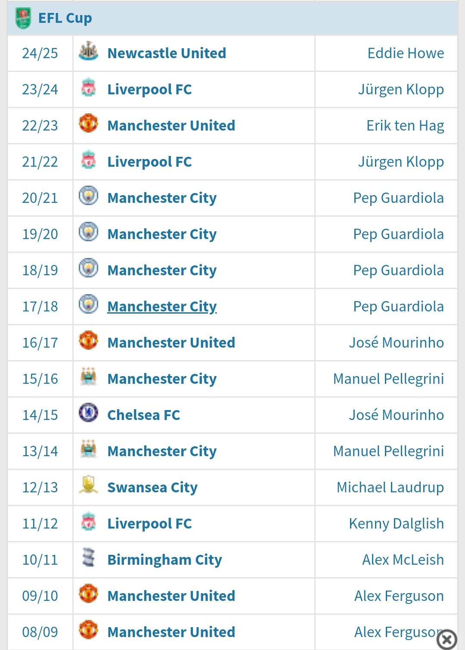Open the EFL Cup header link

click(x=65, y=18)
